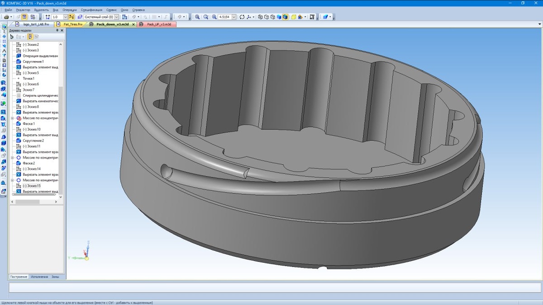Screen dimensions: 543x305
Task: Select shaded with edges display mode
Action: point(286,17)
